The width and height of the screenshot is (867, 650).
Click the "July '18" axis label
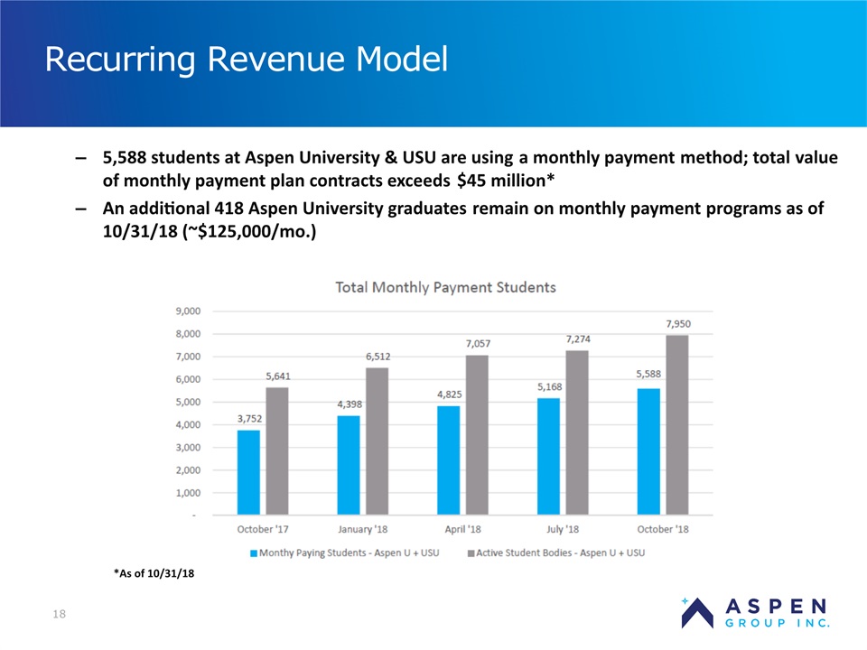[x=563, y=530]
